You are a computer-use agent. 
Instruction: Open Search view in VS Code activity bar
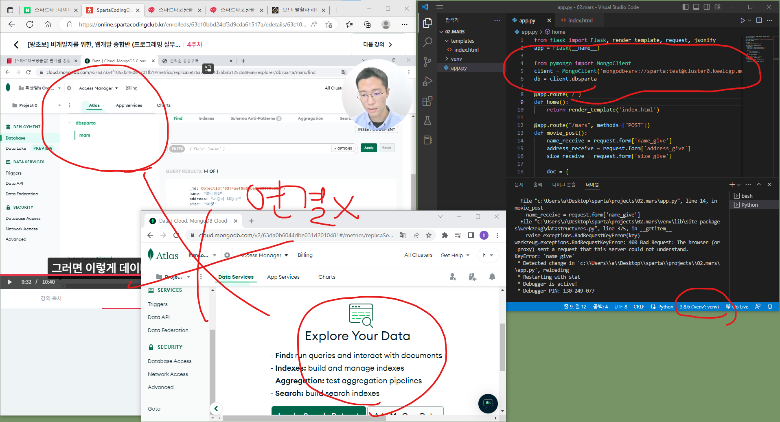pos(427,42)
